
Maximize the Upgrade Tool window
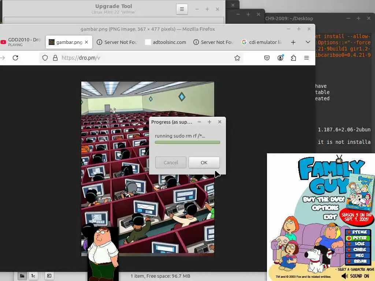click(207, 9)
